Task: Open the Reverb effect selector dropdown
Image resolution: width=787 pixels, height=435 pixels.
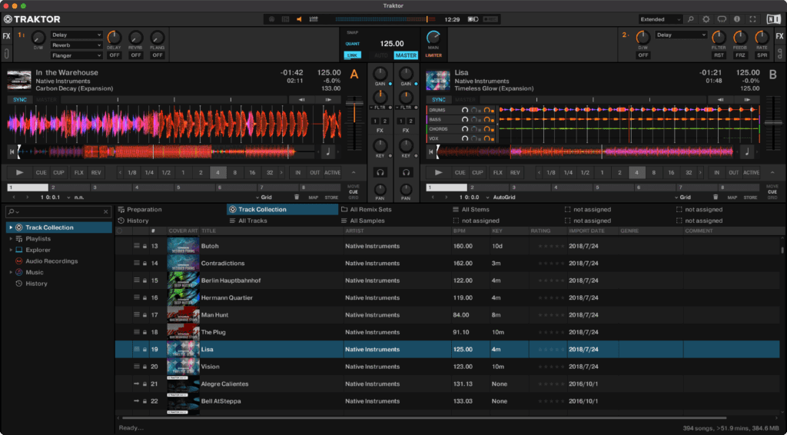Action: [77, 45]
